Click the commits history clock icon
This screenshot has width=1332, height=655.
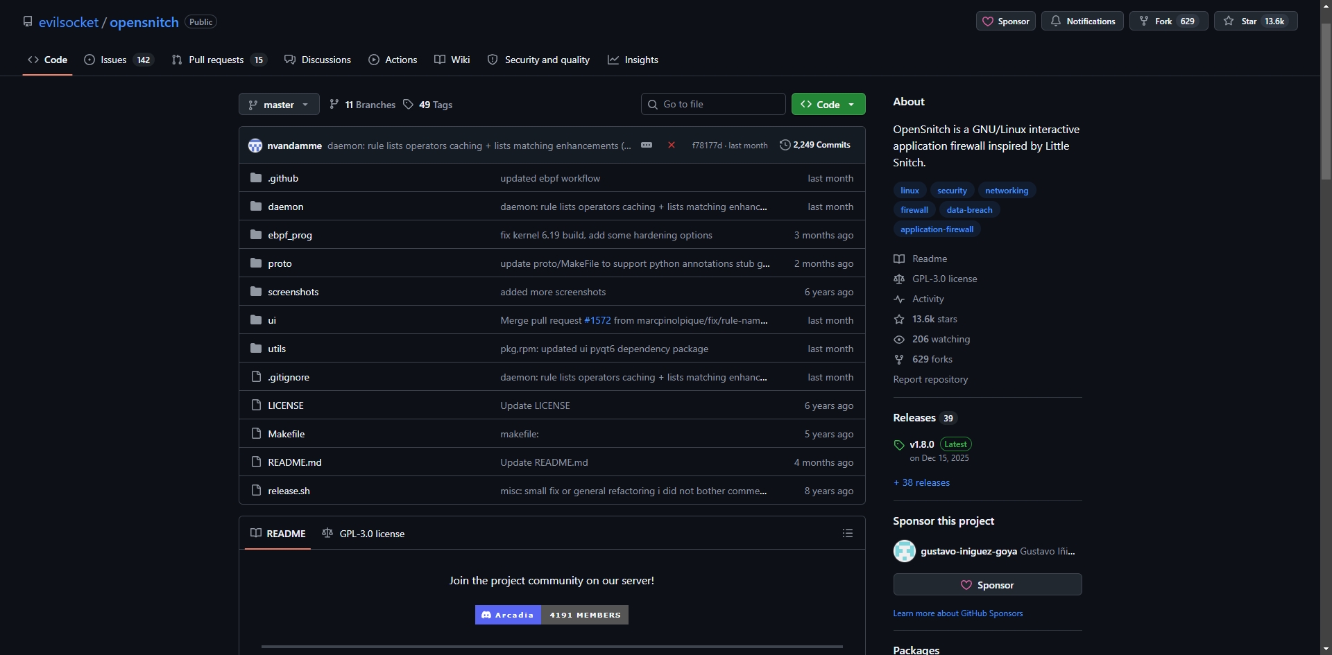pyautogui.click(x=785, y=145)
